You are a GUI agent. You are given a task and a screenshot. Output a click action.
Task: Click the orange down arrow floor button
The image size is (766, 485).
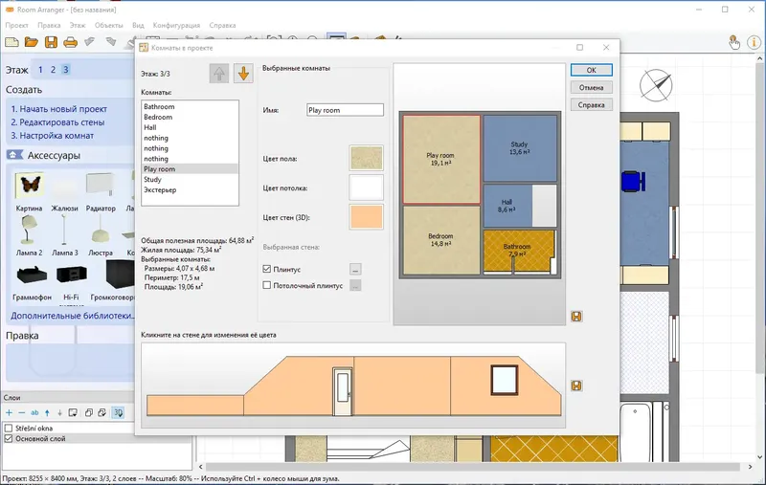coord(243,74)
